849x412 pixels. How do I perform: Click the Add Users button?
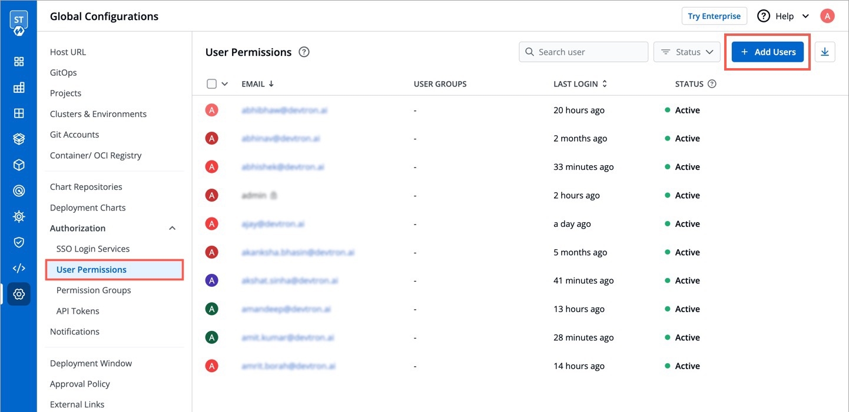[768, 52]
